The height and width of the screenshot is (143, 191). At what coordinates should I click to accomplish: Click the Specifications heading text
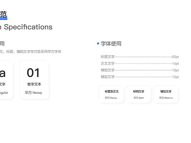click(28, 27)
